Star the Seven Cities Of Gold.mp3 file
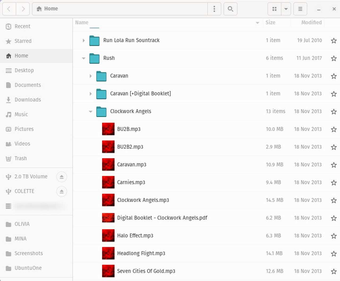Screen dimensions: 340x281 334,272
